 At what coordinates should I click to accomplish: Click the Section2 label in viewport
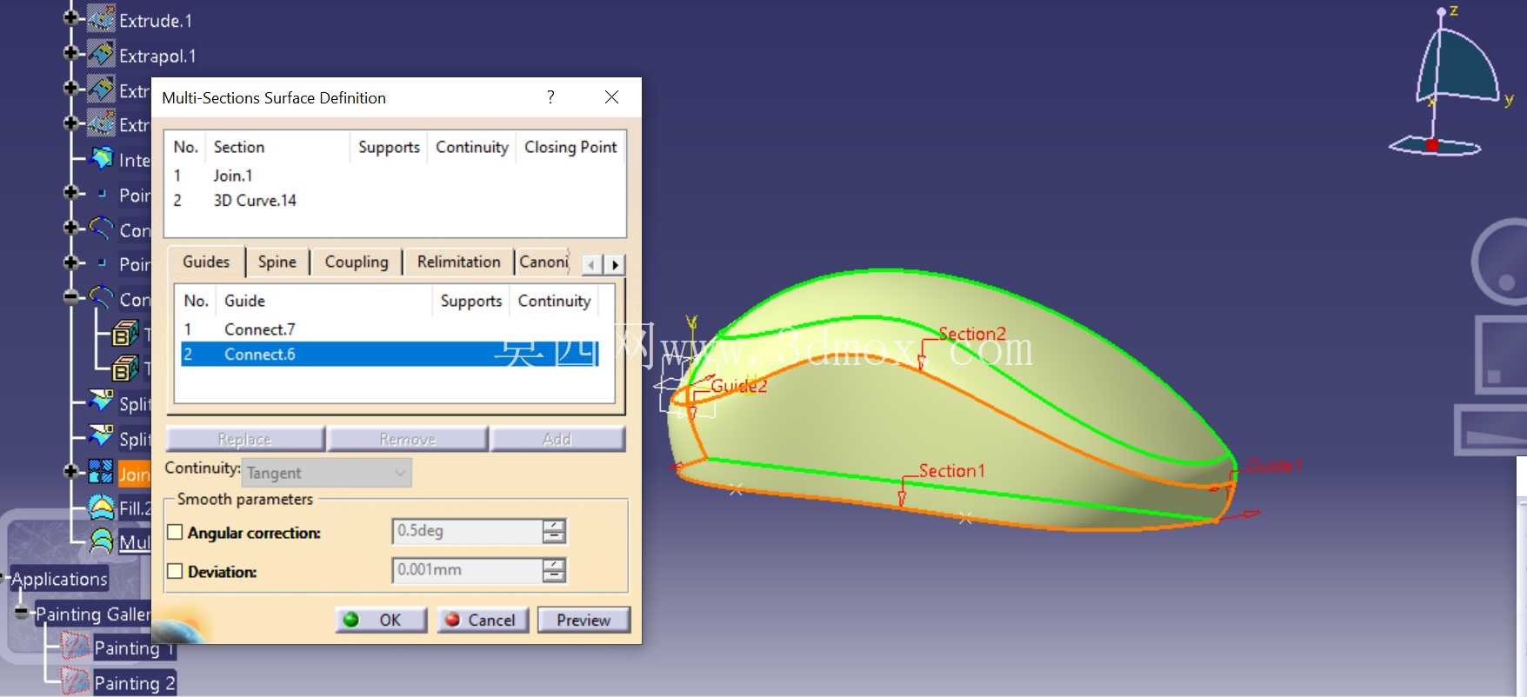(972, 334)
